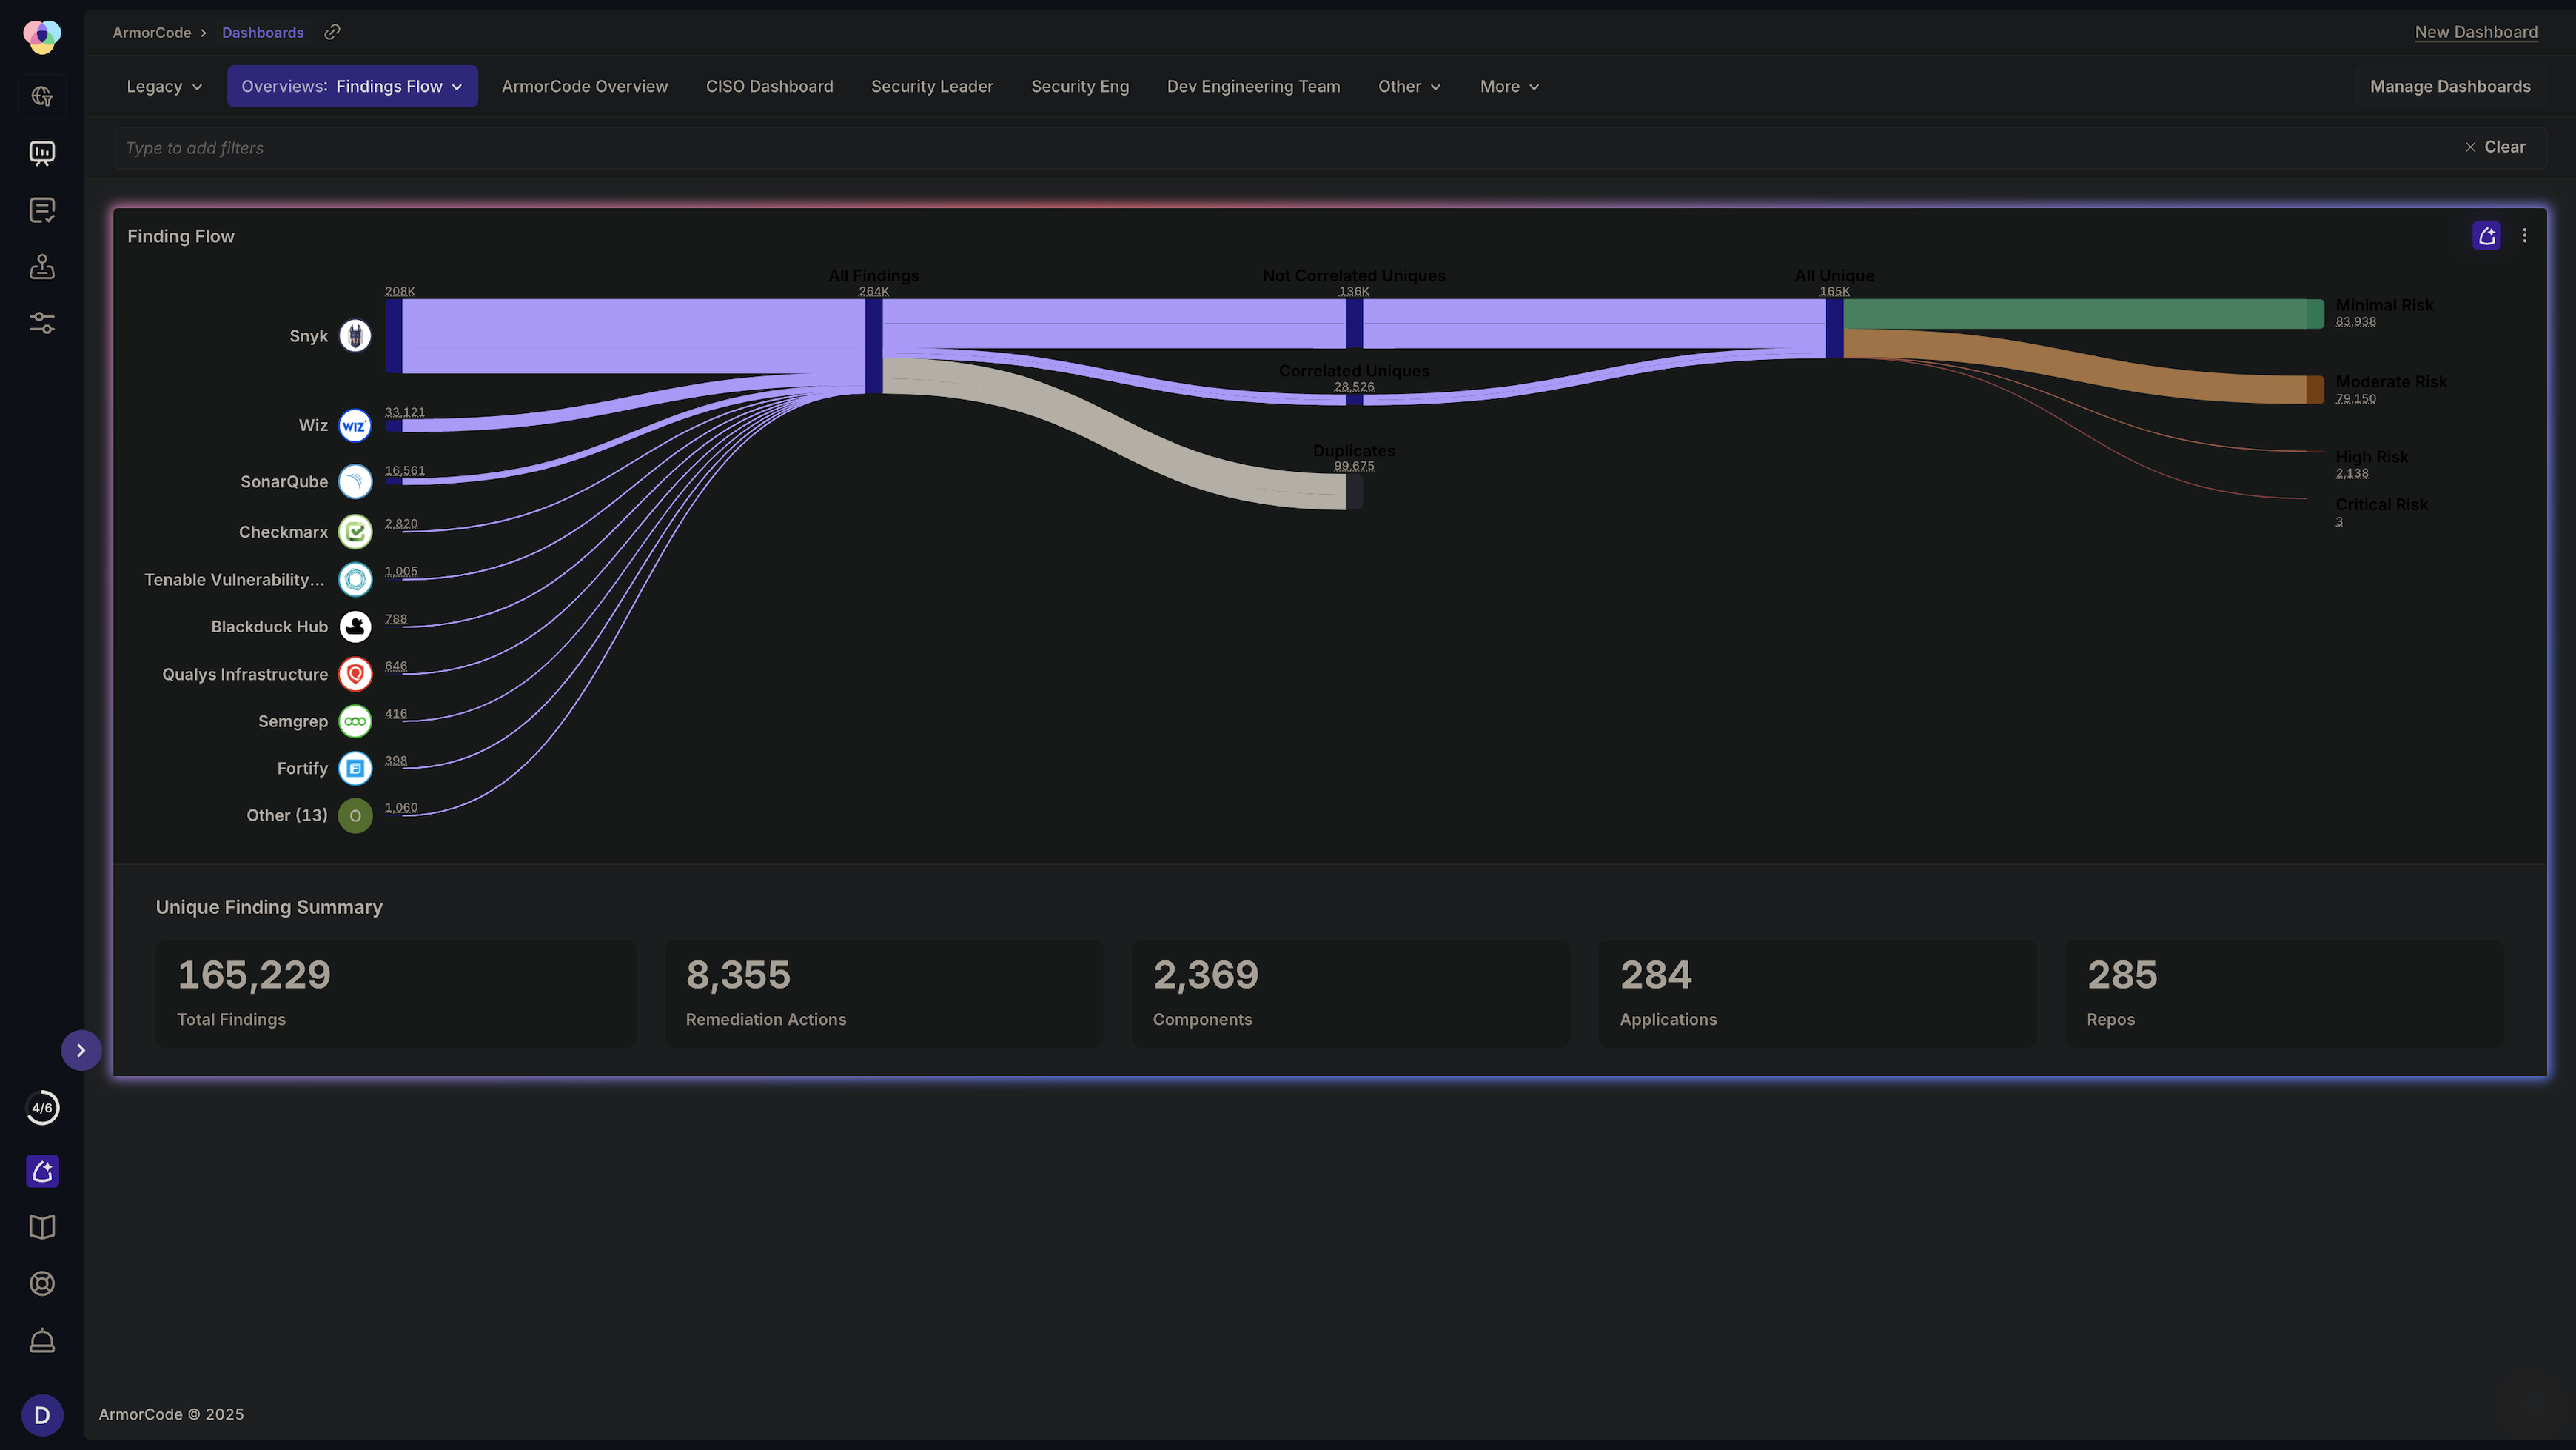Click the Dashboards breadcrumb link
This screenshot has height=1450, width=2576.
[263, 32]
